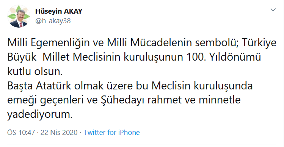Click the word Atatürk in the tweet
The image size is (284, 147).
pyautogui.click(x=53, y=86)
